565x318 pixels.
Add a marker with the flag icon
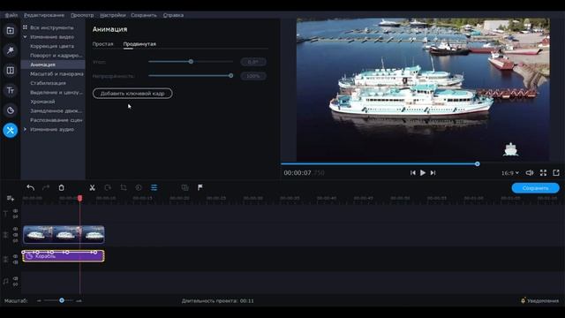(x=200, y=187)
